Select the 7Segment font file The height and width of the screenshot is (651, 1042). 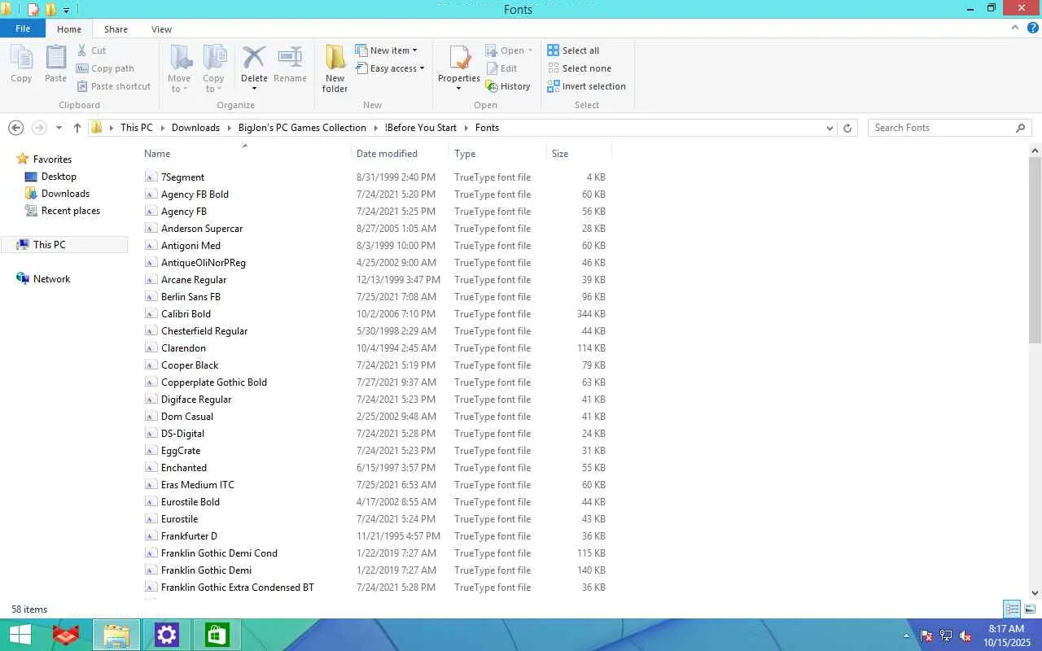pyautogui.click(x=182, y=177)
